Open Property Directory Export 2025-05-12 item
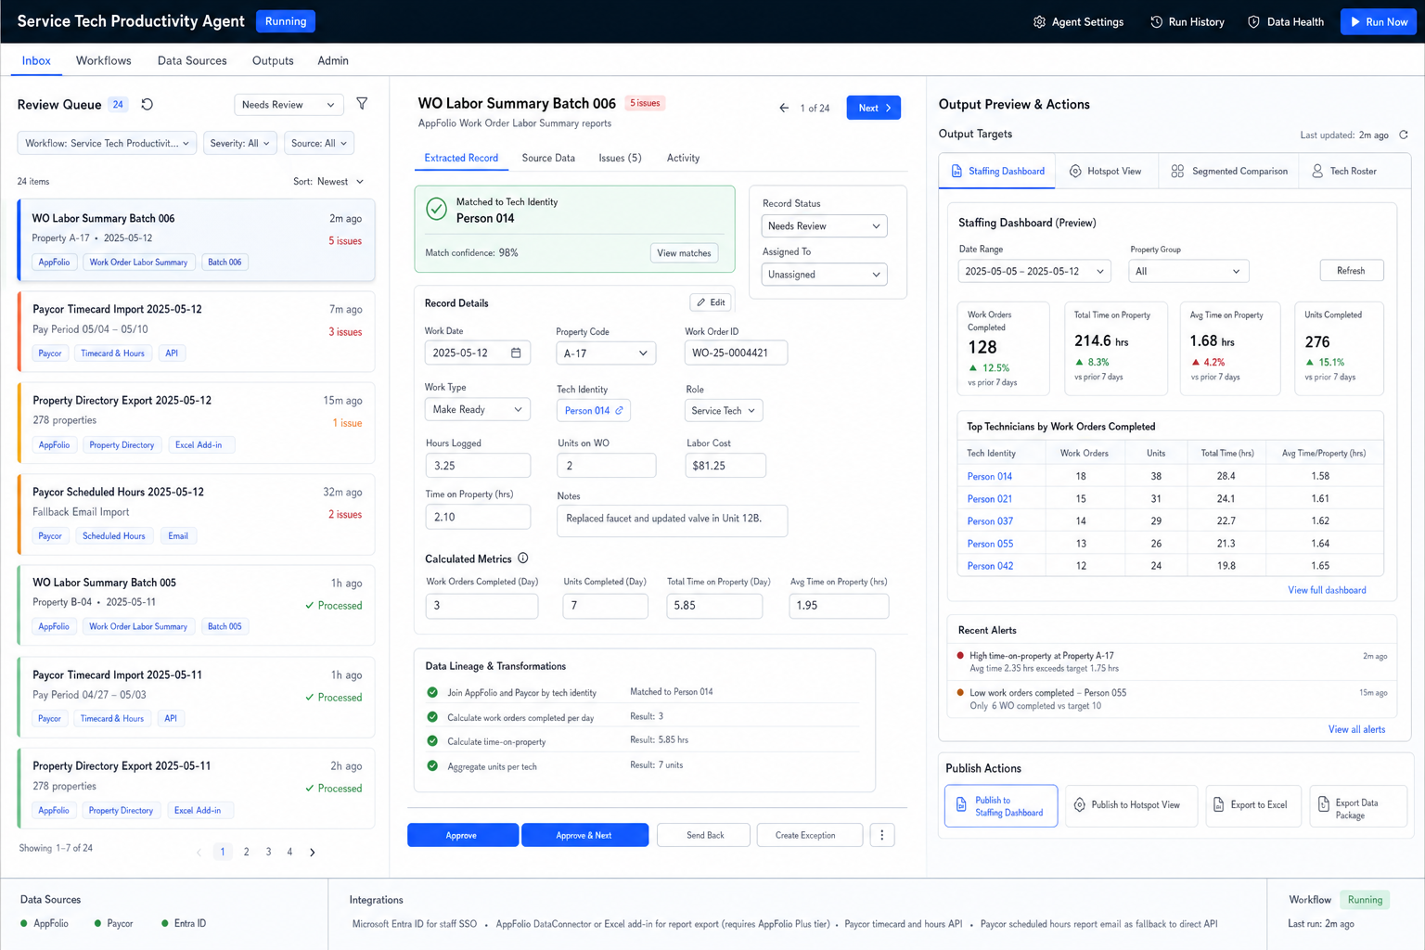This screenshot has width=1425, height=950. click(197, 422)
